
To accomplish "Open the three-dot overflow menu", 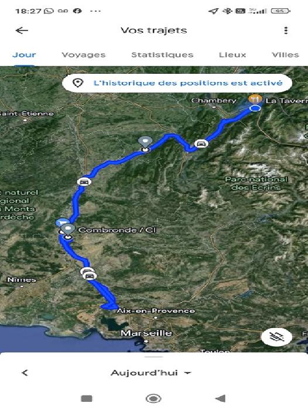I will [x=286, y=30].
